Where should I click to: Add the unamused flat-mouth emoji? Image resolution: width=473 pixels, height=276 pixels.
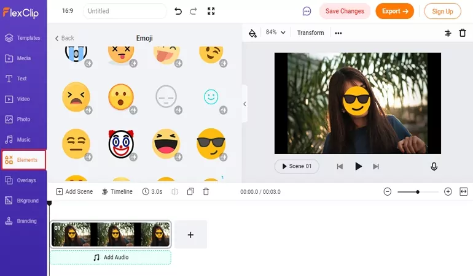pos(76,144)
